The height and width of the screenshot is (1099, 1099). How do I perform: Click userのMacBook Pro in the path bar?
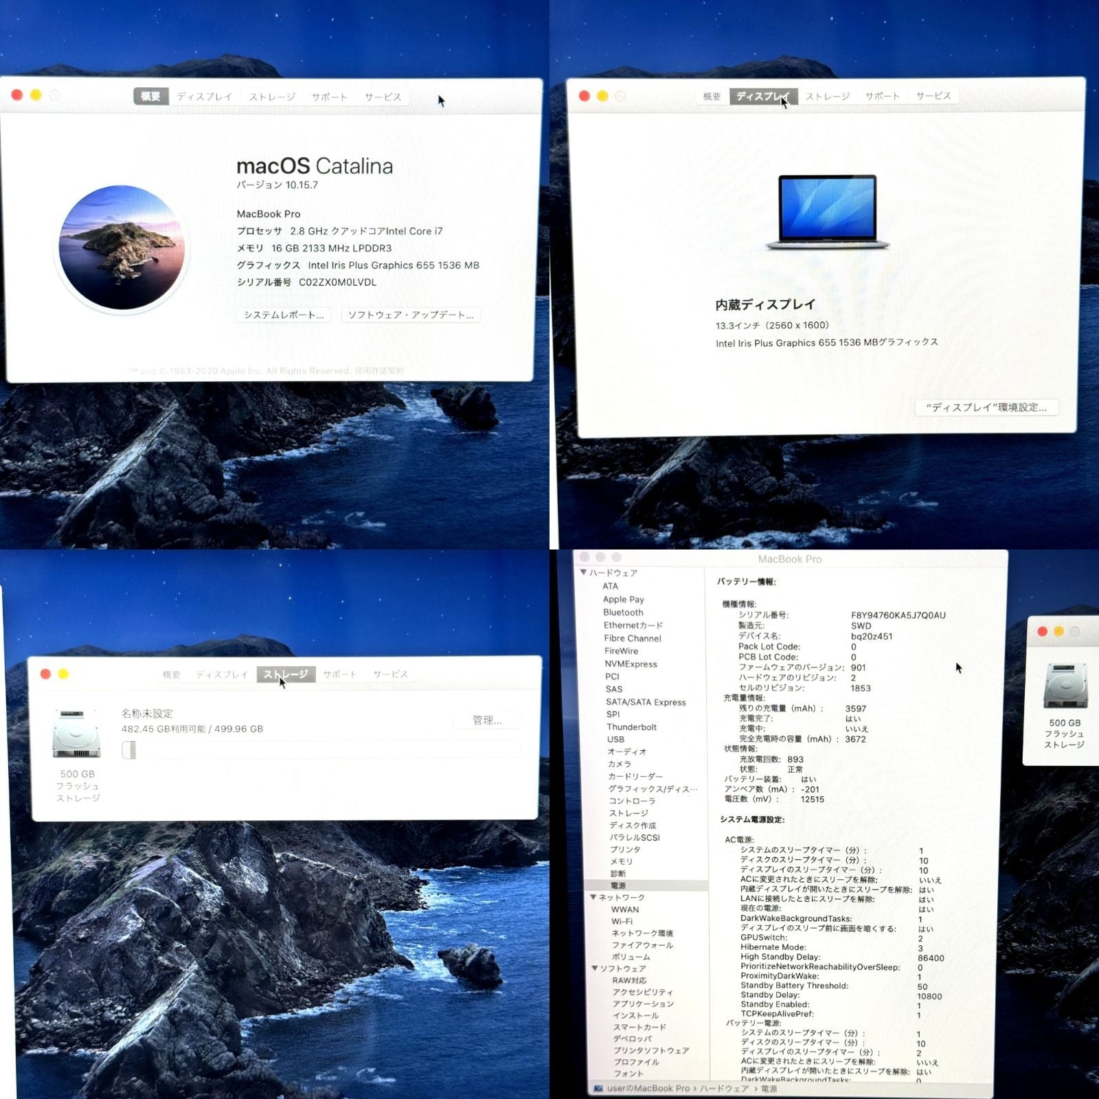coord(648,1089)
